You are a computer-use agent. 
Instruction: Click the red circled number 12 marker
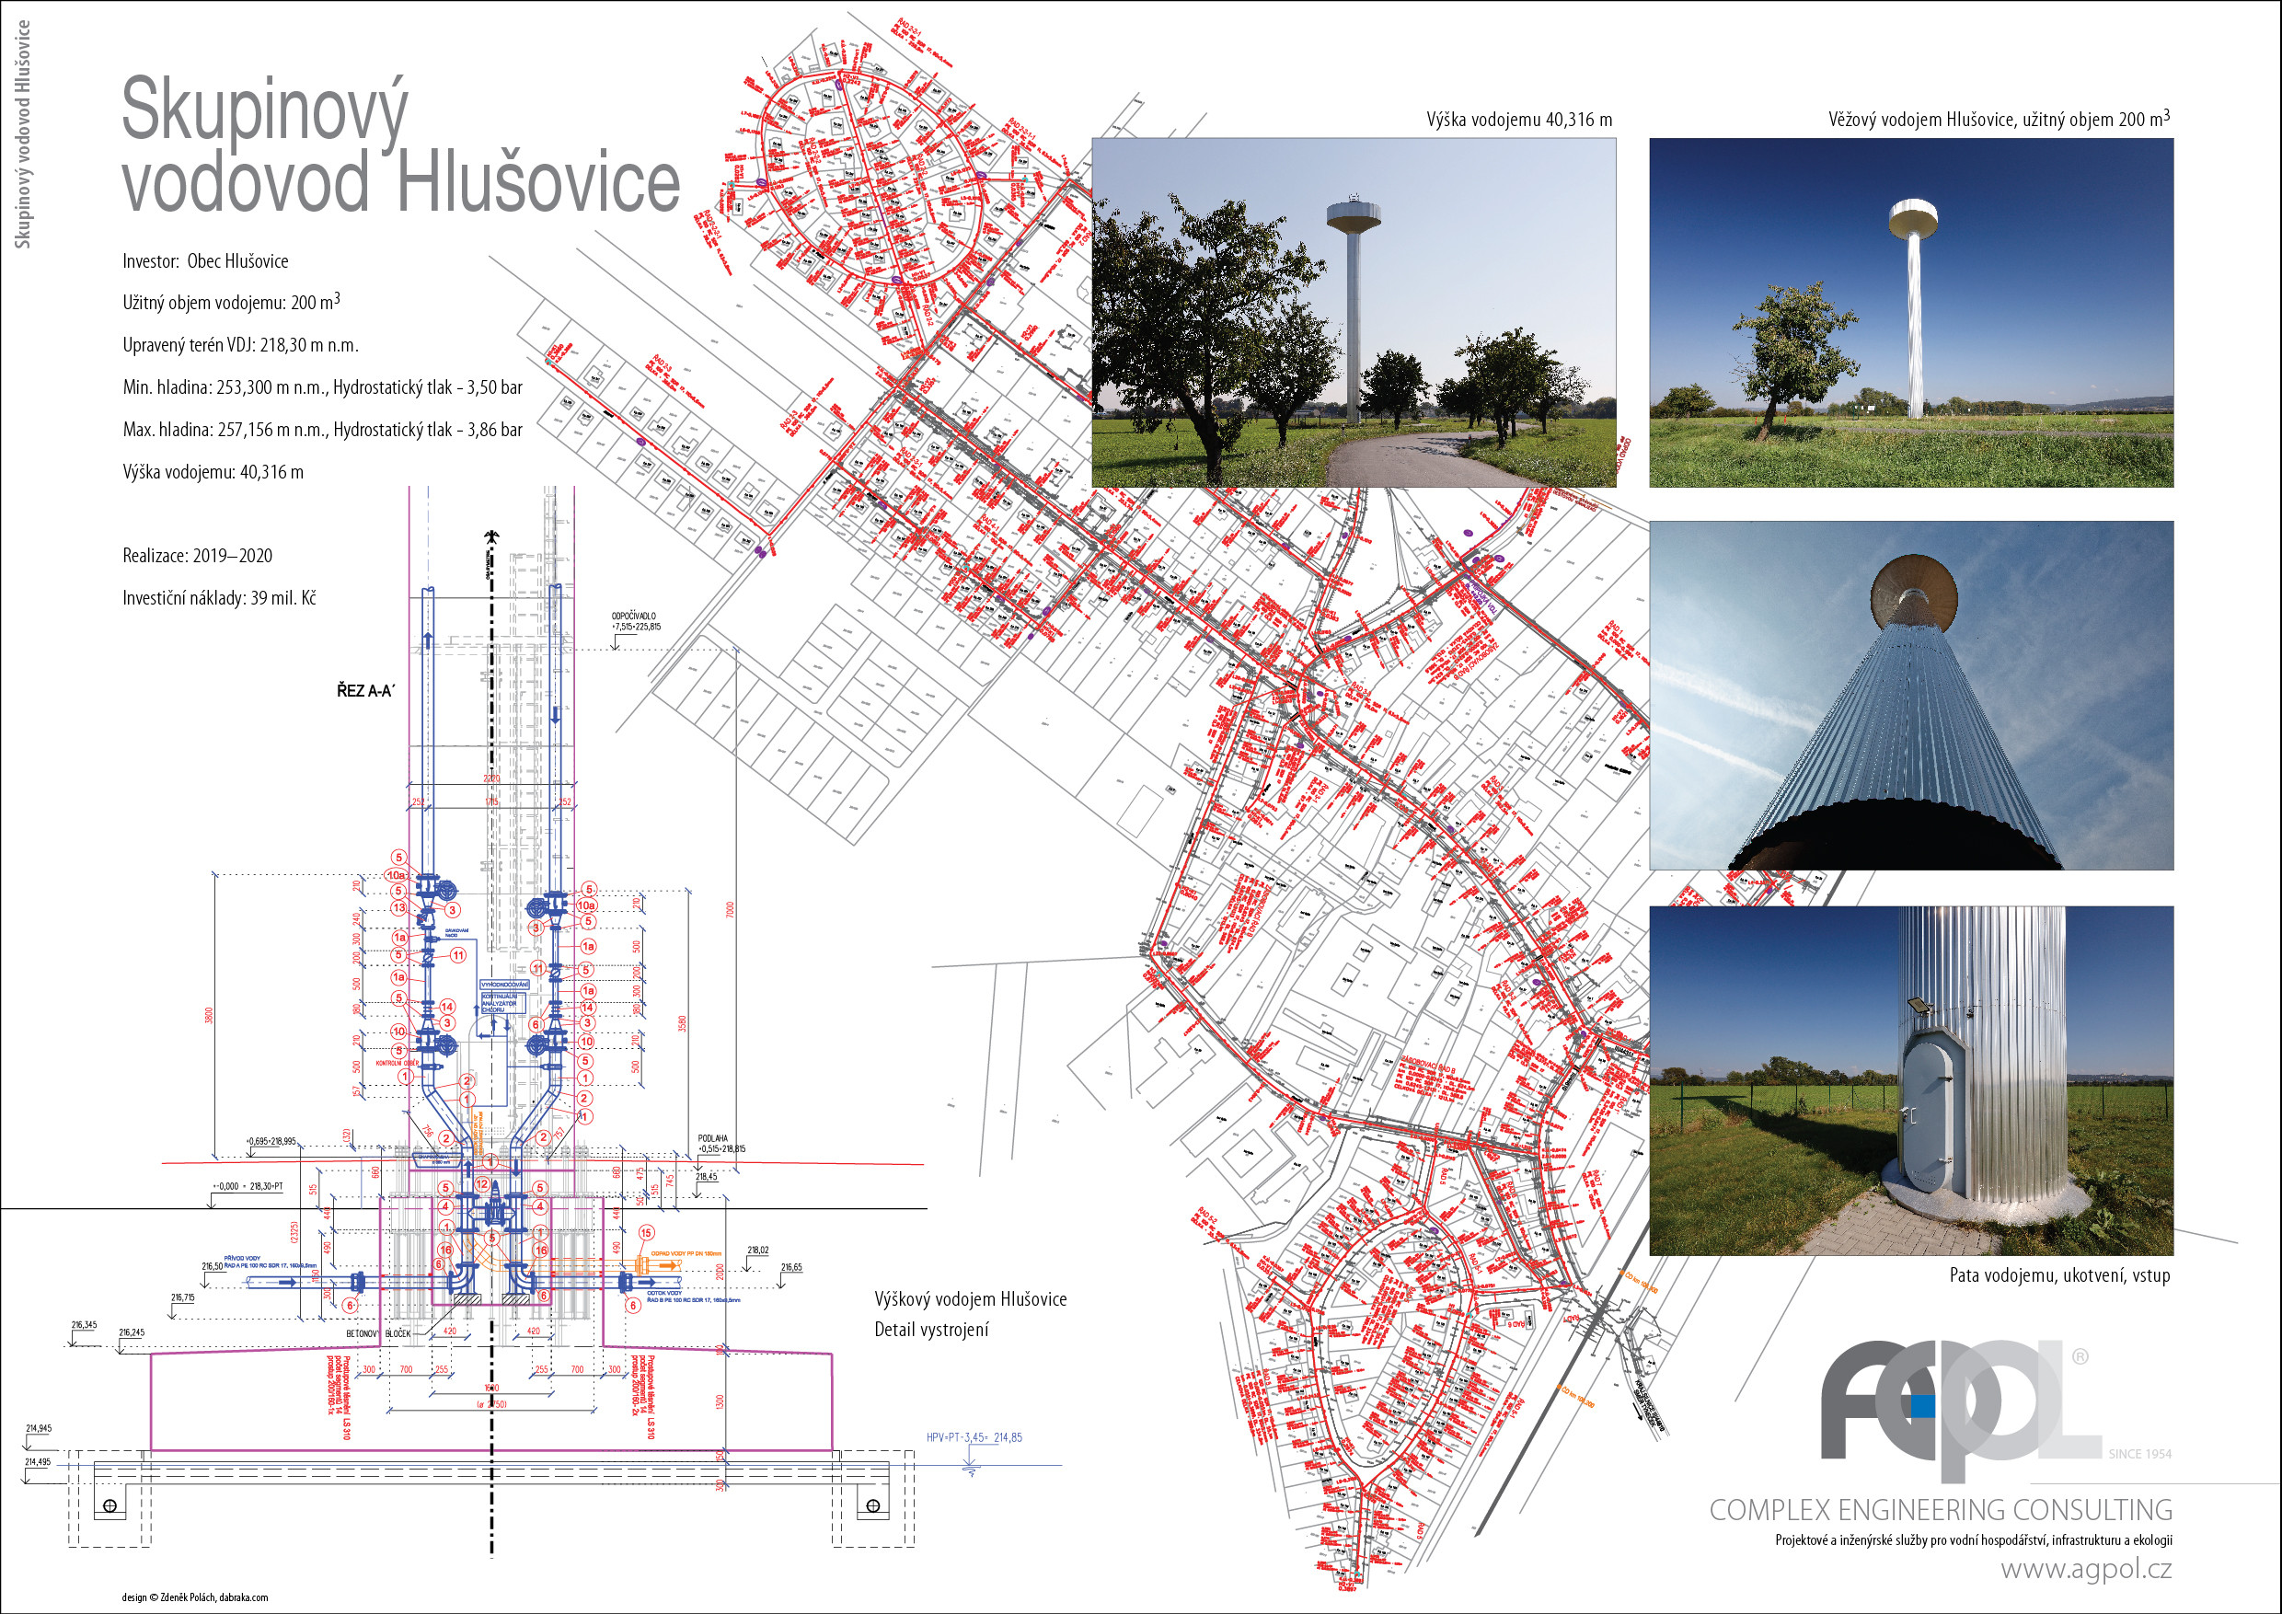point(482,1184)
